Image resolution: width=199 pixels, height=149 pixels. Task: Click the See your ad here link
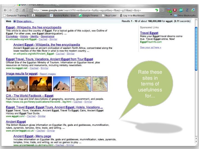tap(151, 47)
